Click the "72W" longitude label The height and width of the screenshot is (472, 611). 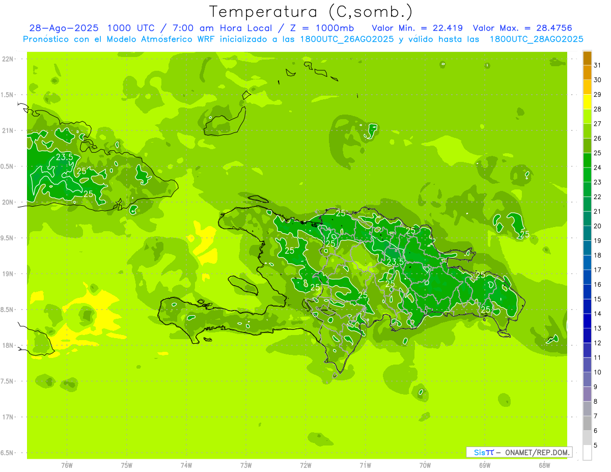click(x=305, y=465)
